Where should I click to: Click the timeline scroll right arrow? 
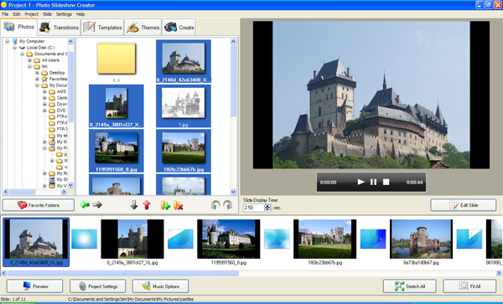499,273
